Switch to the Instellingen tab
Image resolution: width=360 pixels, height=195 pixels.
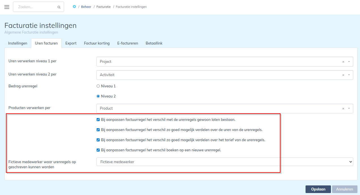click(x=18, y=43)
